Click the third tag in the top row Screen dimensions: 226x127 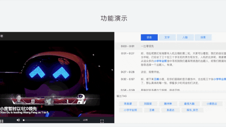(168, 104)
